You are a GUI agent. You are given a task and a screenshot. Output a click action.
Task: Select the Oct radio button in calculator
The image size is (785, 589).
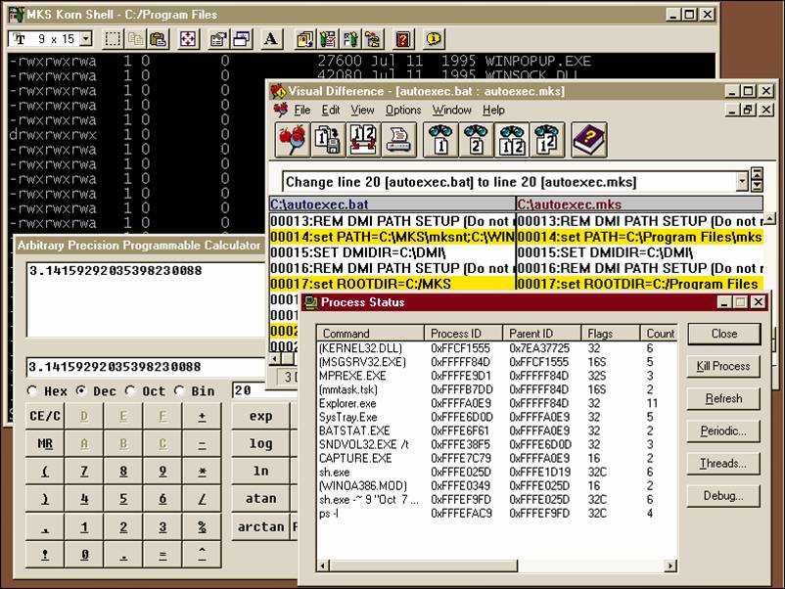coord(130,390)
